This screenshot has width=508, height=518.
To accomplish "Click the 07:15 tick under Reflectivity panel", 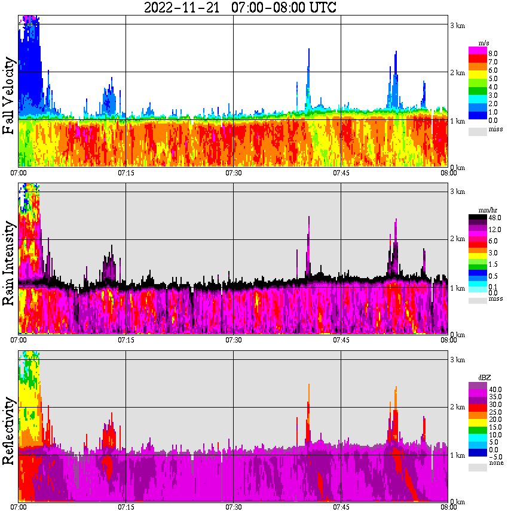I will click(126, 507).
